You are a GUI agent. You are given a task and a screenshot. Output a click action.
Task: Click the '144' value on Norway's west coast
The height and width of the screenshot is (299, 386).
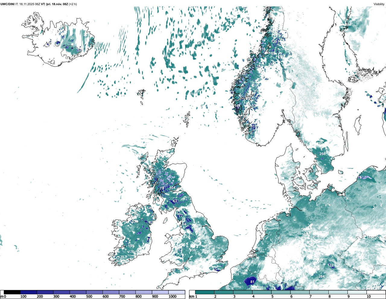point(238,106)
